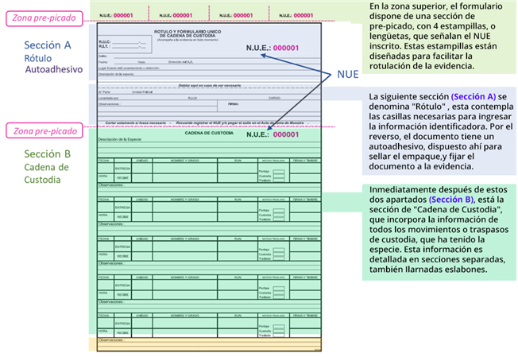Click the 'Zona pre-picado' label beside the N.U.E. stamps
Screen dimensions: 518x357
click(44, 18)
